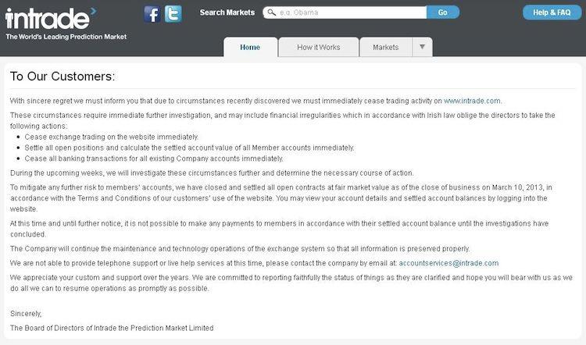Viewport: 586px width, 345px height.
Task: Click the 'Settle all open positions' bullet
Action: coord(189,148)
